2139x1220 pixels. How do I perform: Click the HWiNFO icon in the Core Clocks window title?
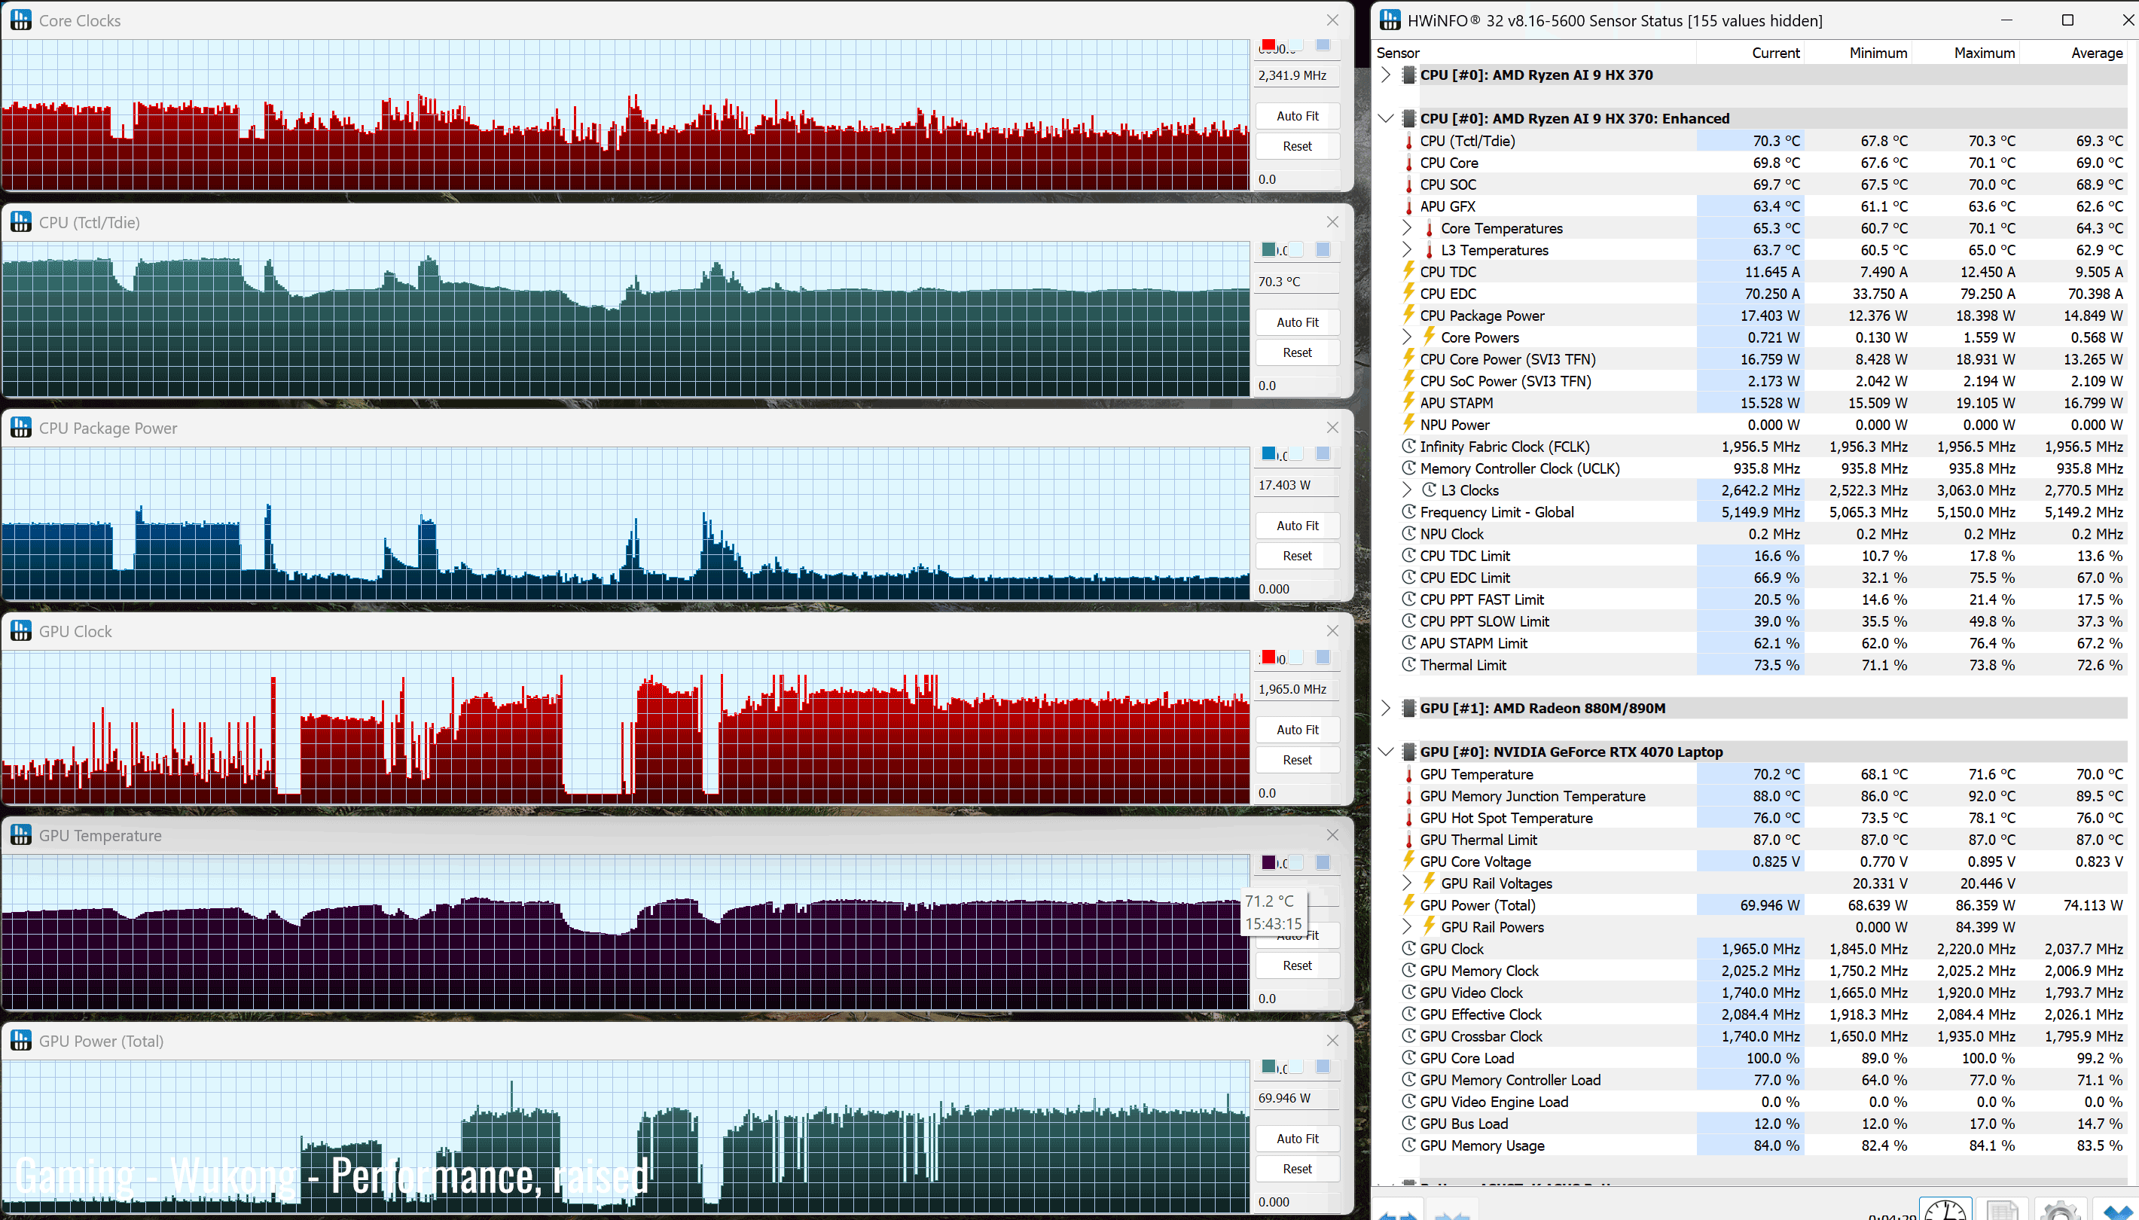21,20
